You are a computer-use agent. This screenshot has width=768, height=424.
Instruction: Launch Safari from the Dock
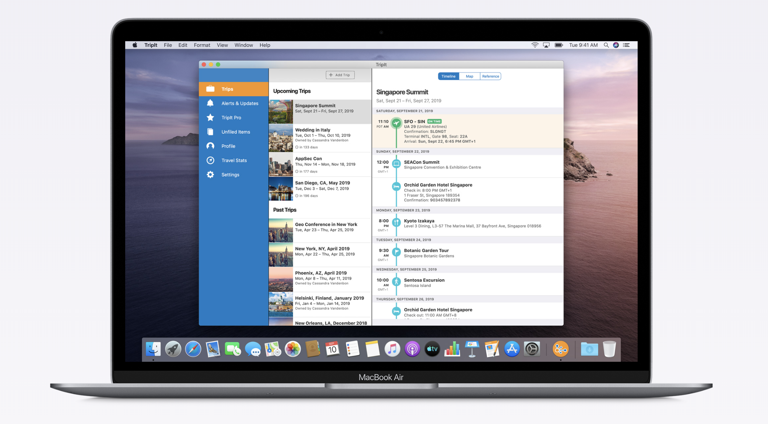point(193,349)
